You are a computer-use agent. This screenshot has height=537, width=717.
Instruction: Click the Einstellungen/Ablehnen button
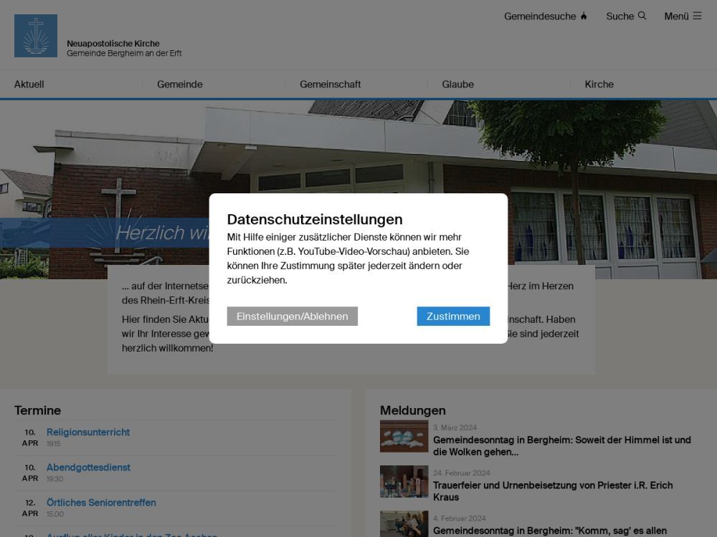[292, 316]
